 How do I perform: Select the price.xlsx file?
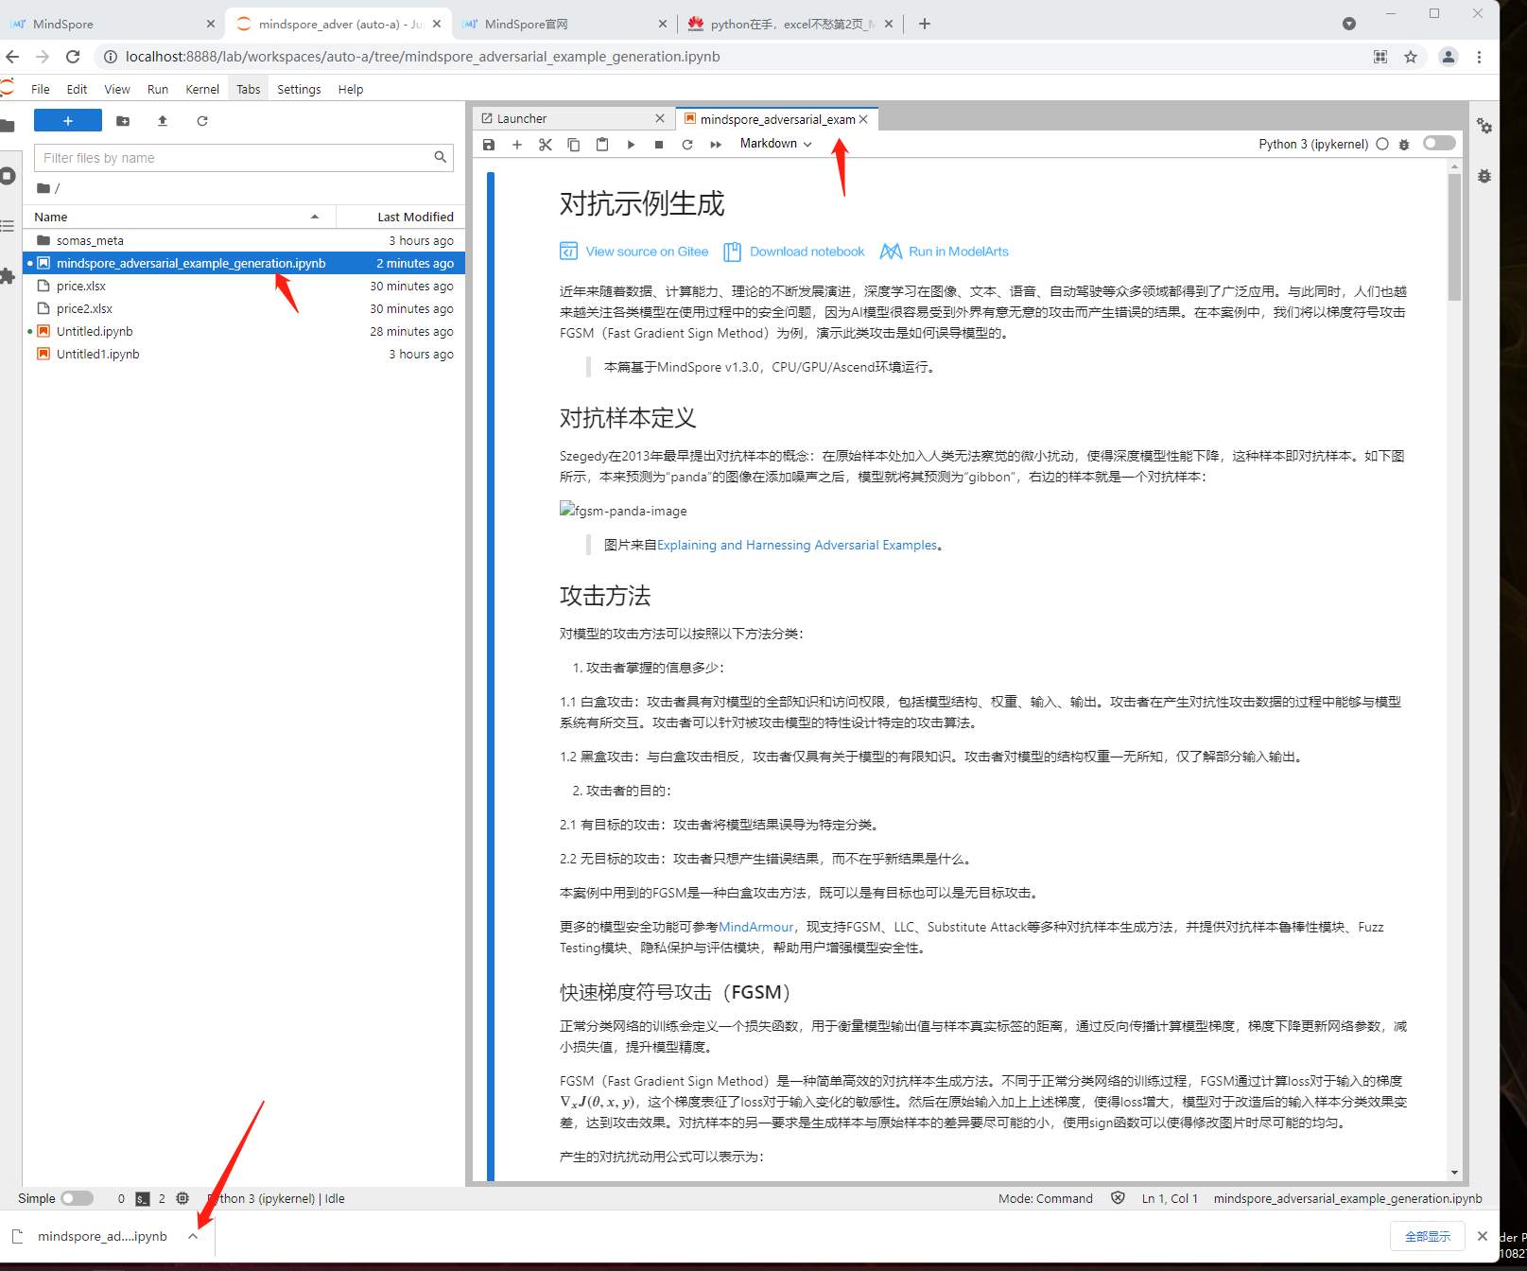point(244,286)
